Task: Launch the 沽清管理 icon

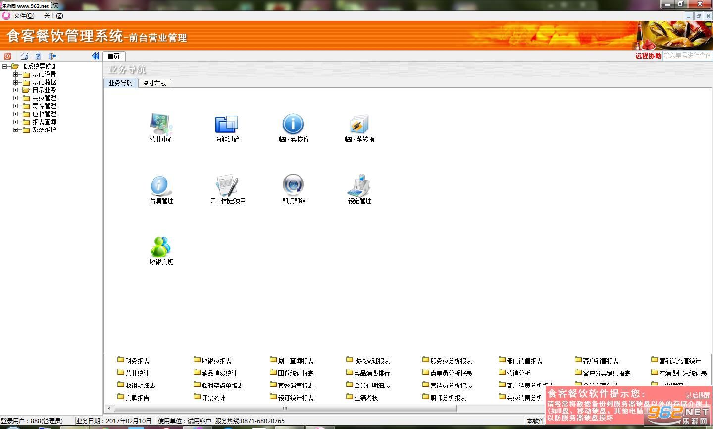Action: click(x=161, y=185)
